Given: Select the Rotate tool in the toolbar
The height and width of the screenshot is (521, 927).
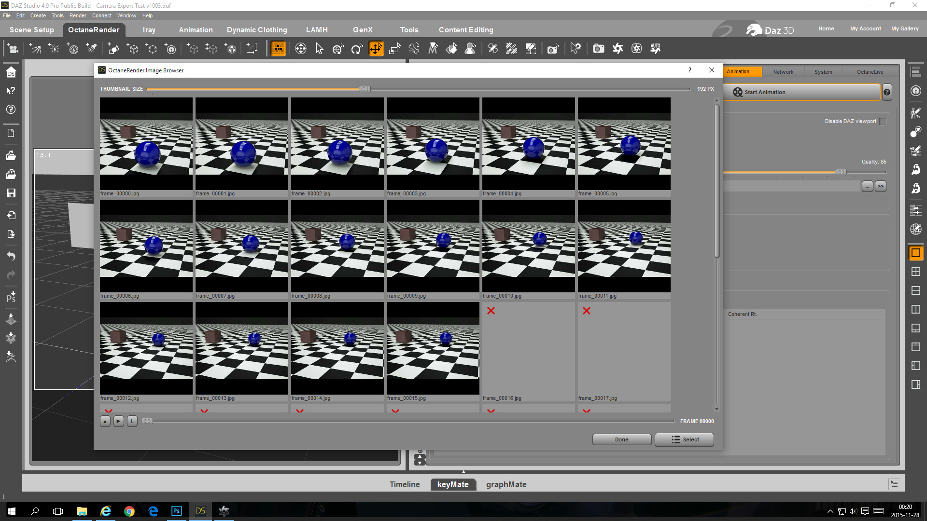Looking at the screenshot, I should pyautogui.click(x=357, y=49).
